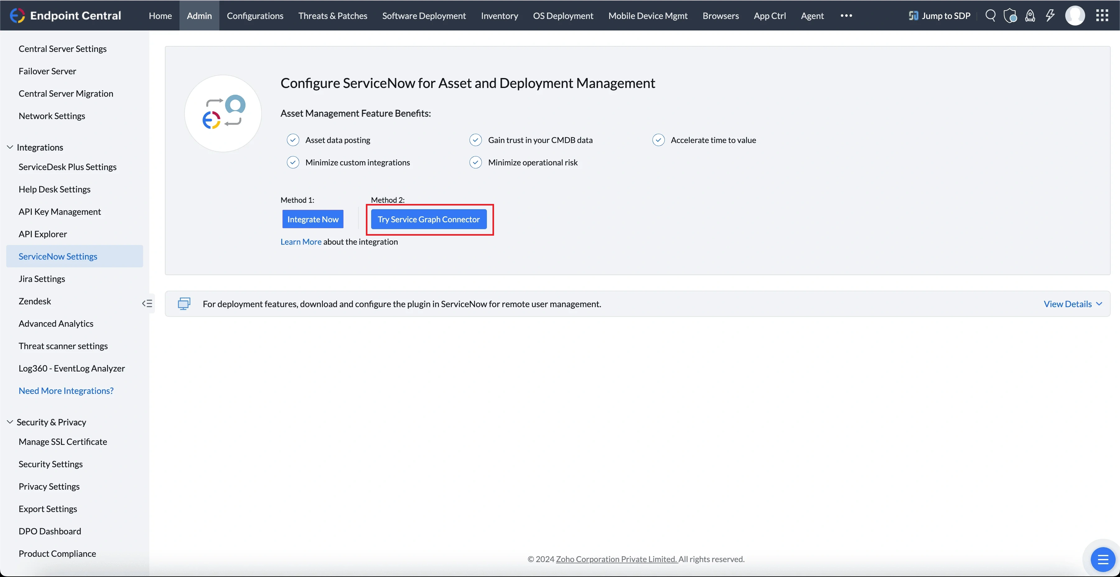Select the Admin tab
Viewport: 1120px width, 577px height.
pos(199,16)
